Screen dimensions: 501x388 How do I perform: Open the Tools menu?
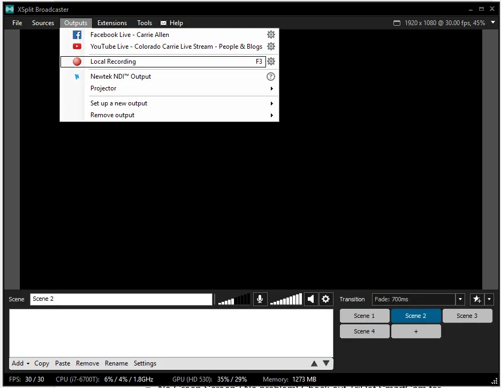[x=145, y=23]
